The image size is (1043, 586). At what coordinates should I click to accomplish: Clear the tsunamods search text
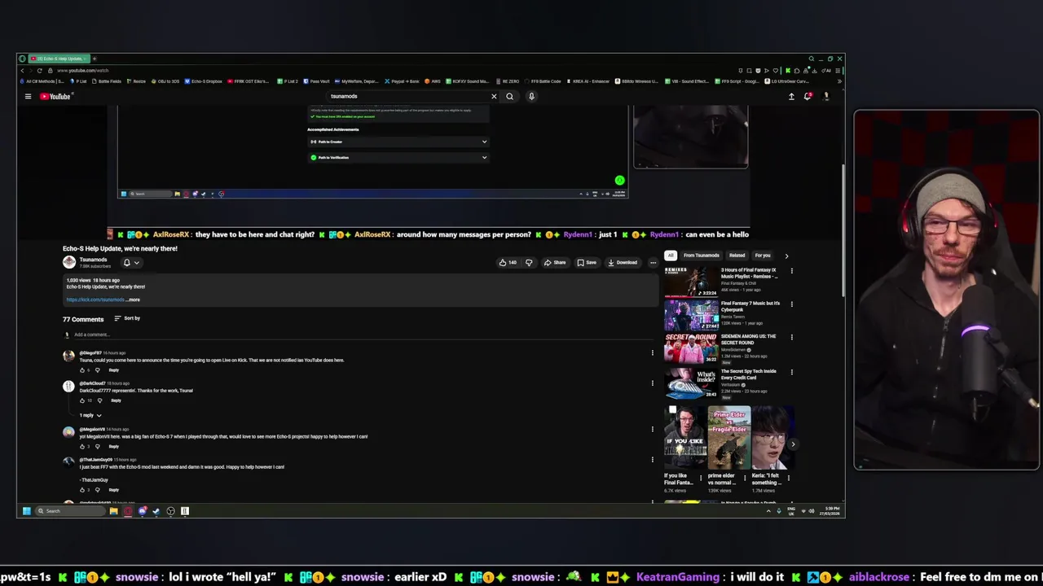point(493,96)
